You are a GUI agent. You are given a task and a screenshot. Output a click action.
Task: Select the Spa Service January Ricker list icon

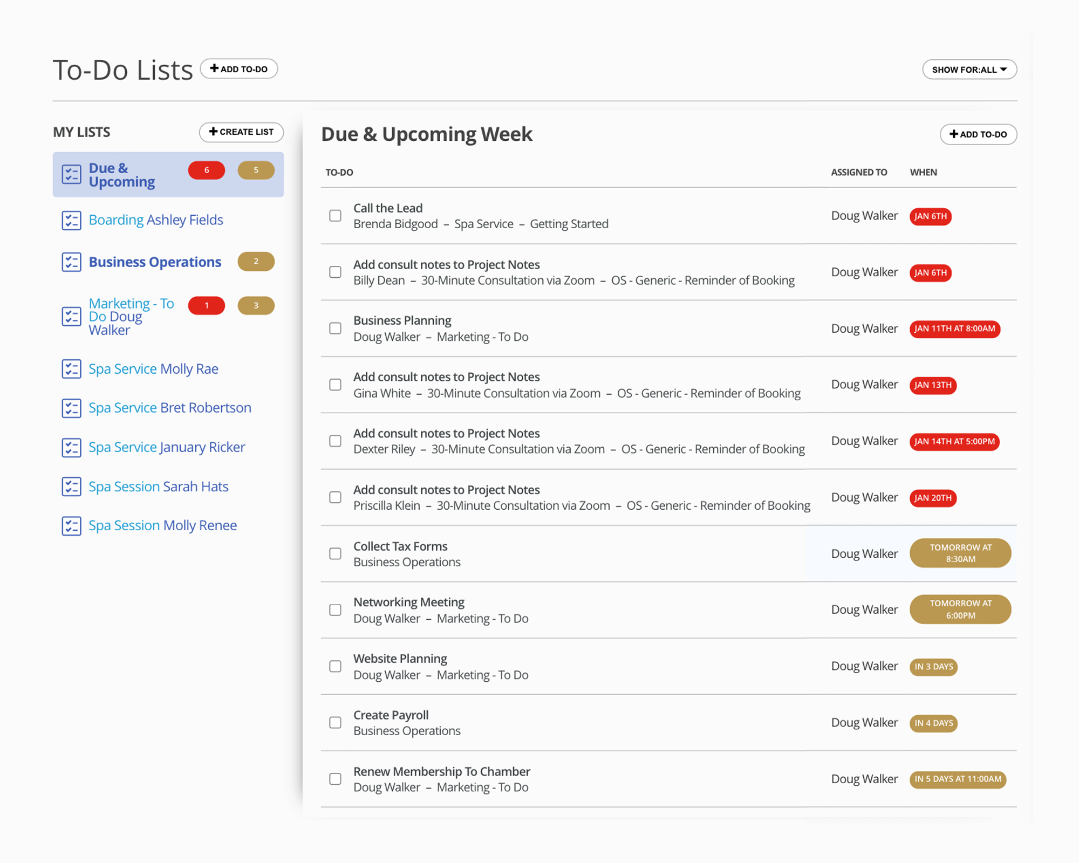[x=71, y=447]
